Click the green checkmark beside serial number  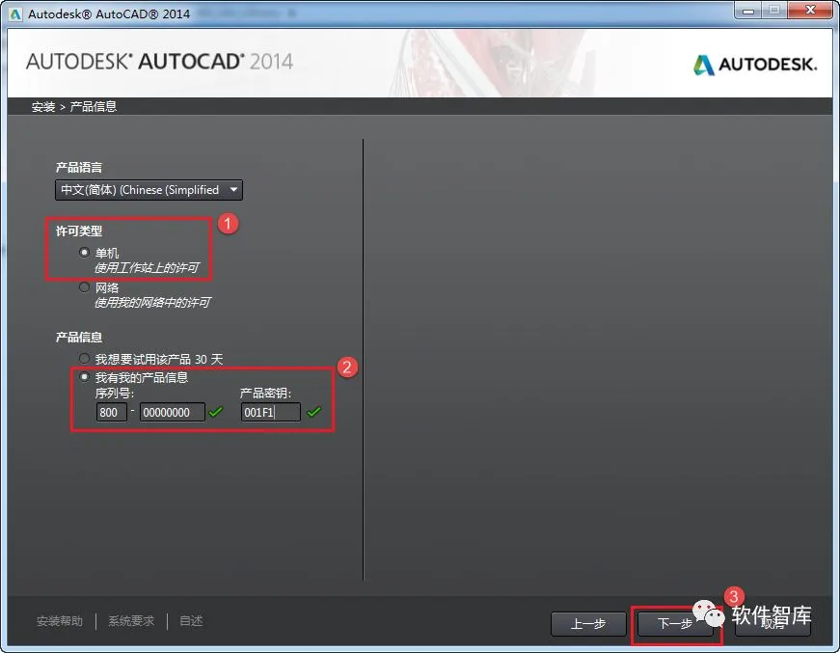(x=215, y=412)
